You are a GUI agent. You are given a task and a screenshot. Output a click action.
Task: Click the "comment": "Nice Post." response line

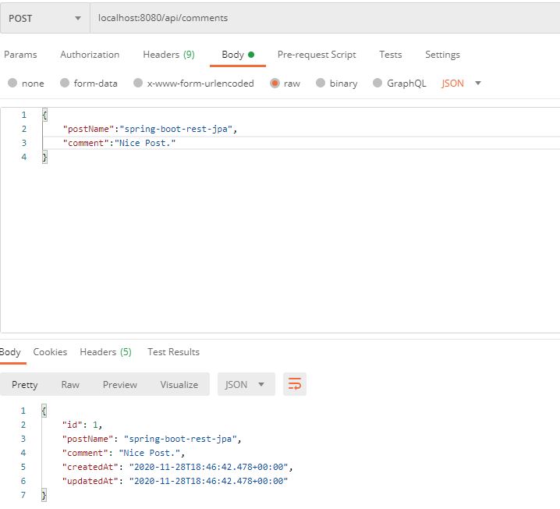pyautogui.click(x=123, y=453)
